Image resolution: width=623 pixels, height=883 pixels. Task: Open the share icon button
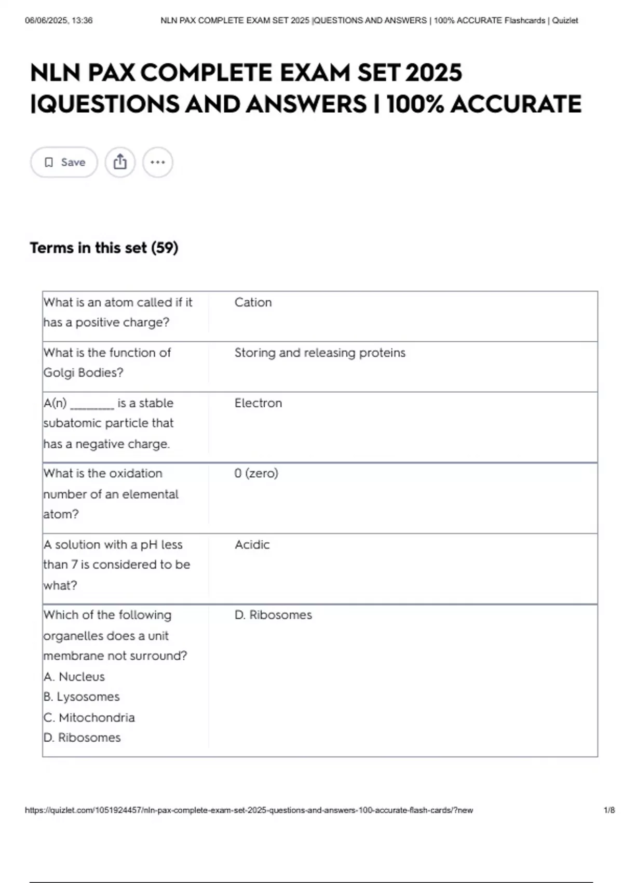(120, 162)
